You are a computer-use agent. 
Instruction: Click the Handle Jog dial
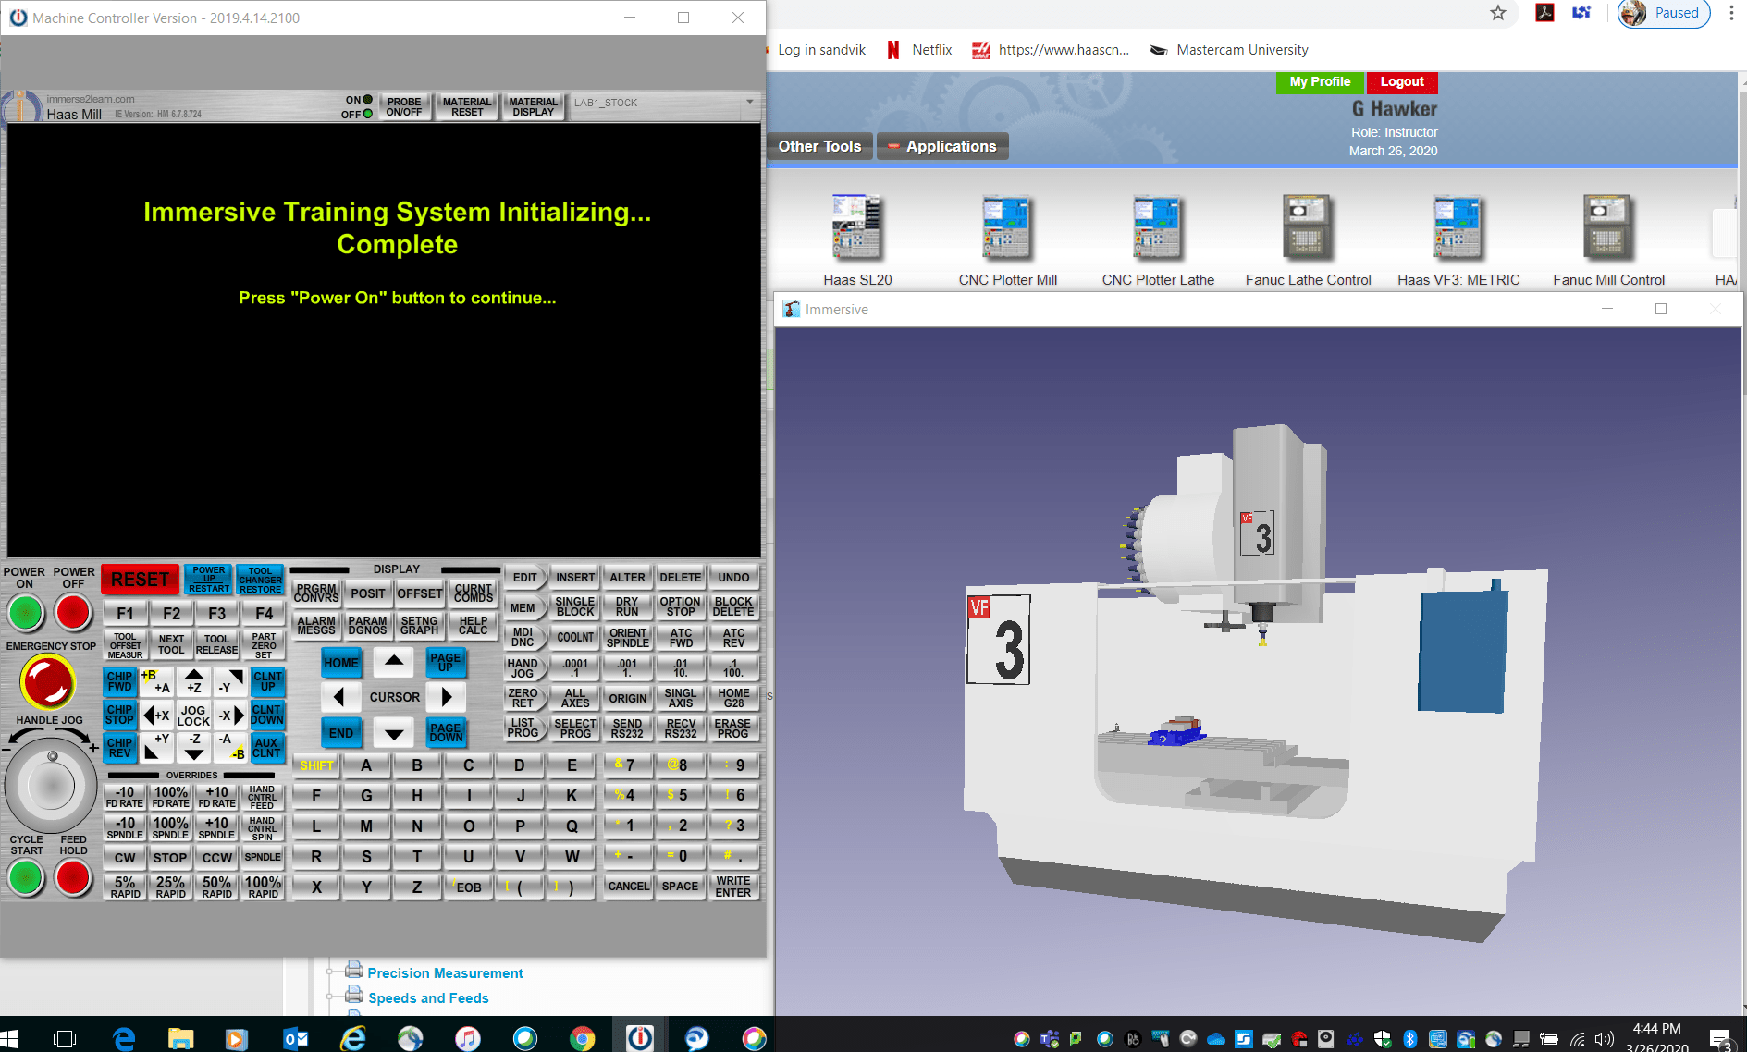(51, 785)
